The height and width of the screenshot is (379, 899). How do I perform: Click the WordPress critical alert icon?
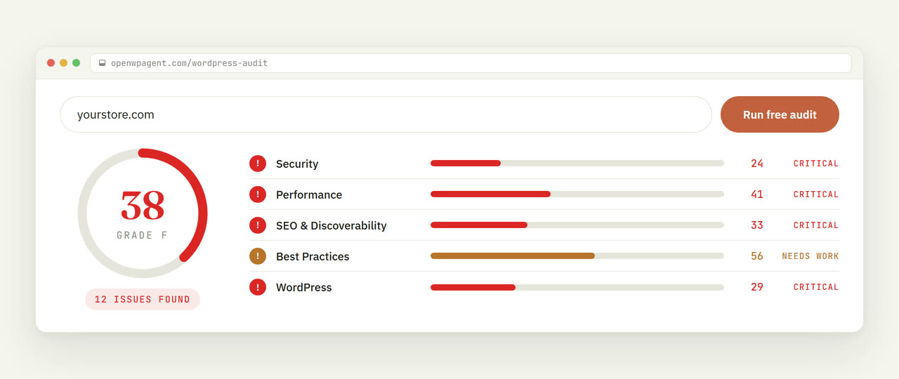[x=258, y=287]
